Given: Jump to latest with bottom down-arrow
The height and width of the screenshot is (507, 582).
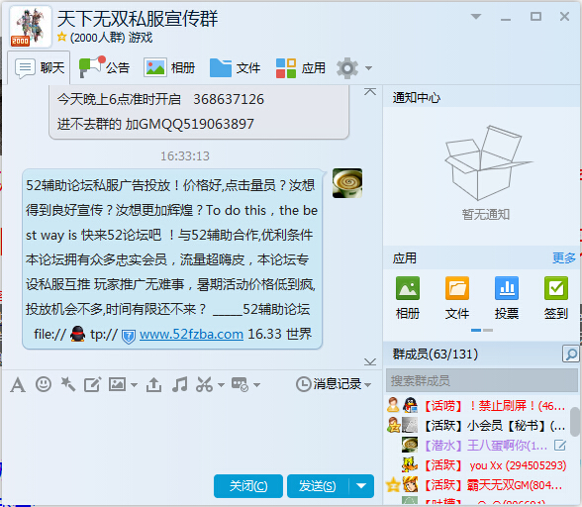Looking at the screenshot, I should coord(370,361).
